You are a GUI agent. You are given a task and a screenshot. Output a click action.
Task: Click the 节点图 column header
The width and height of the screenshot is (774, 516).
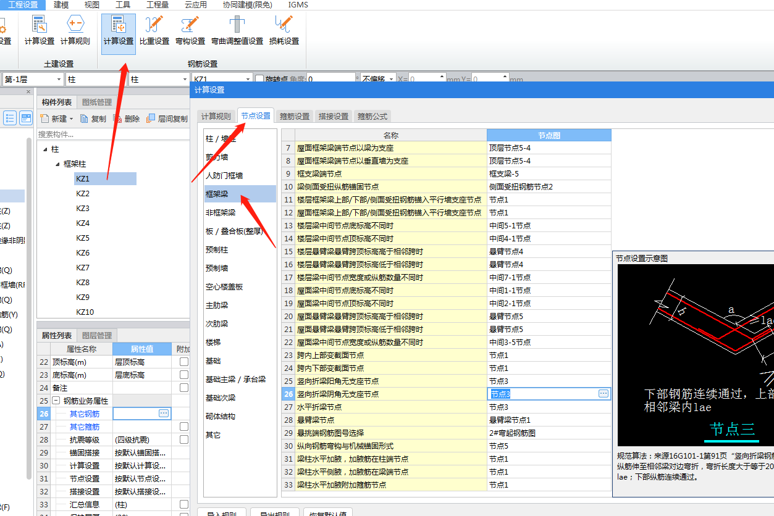pyautogui.click(x=549, y=135)
